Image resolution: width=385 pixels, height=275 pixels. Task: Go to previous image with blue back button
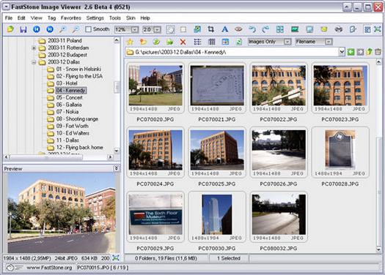[37, 29]
